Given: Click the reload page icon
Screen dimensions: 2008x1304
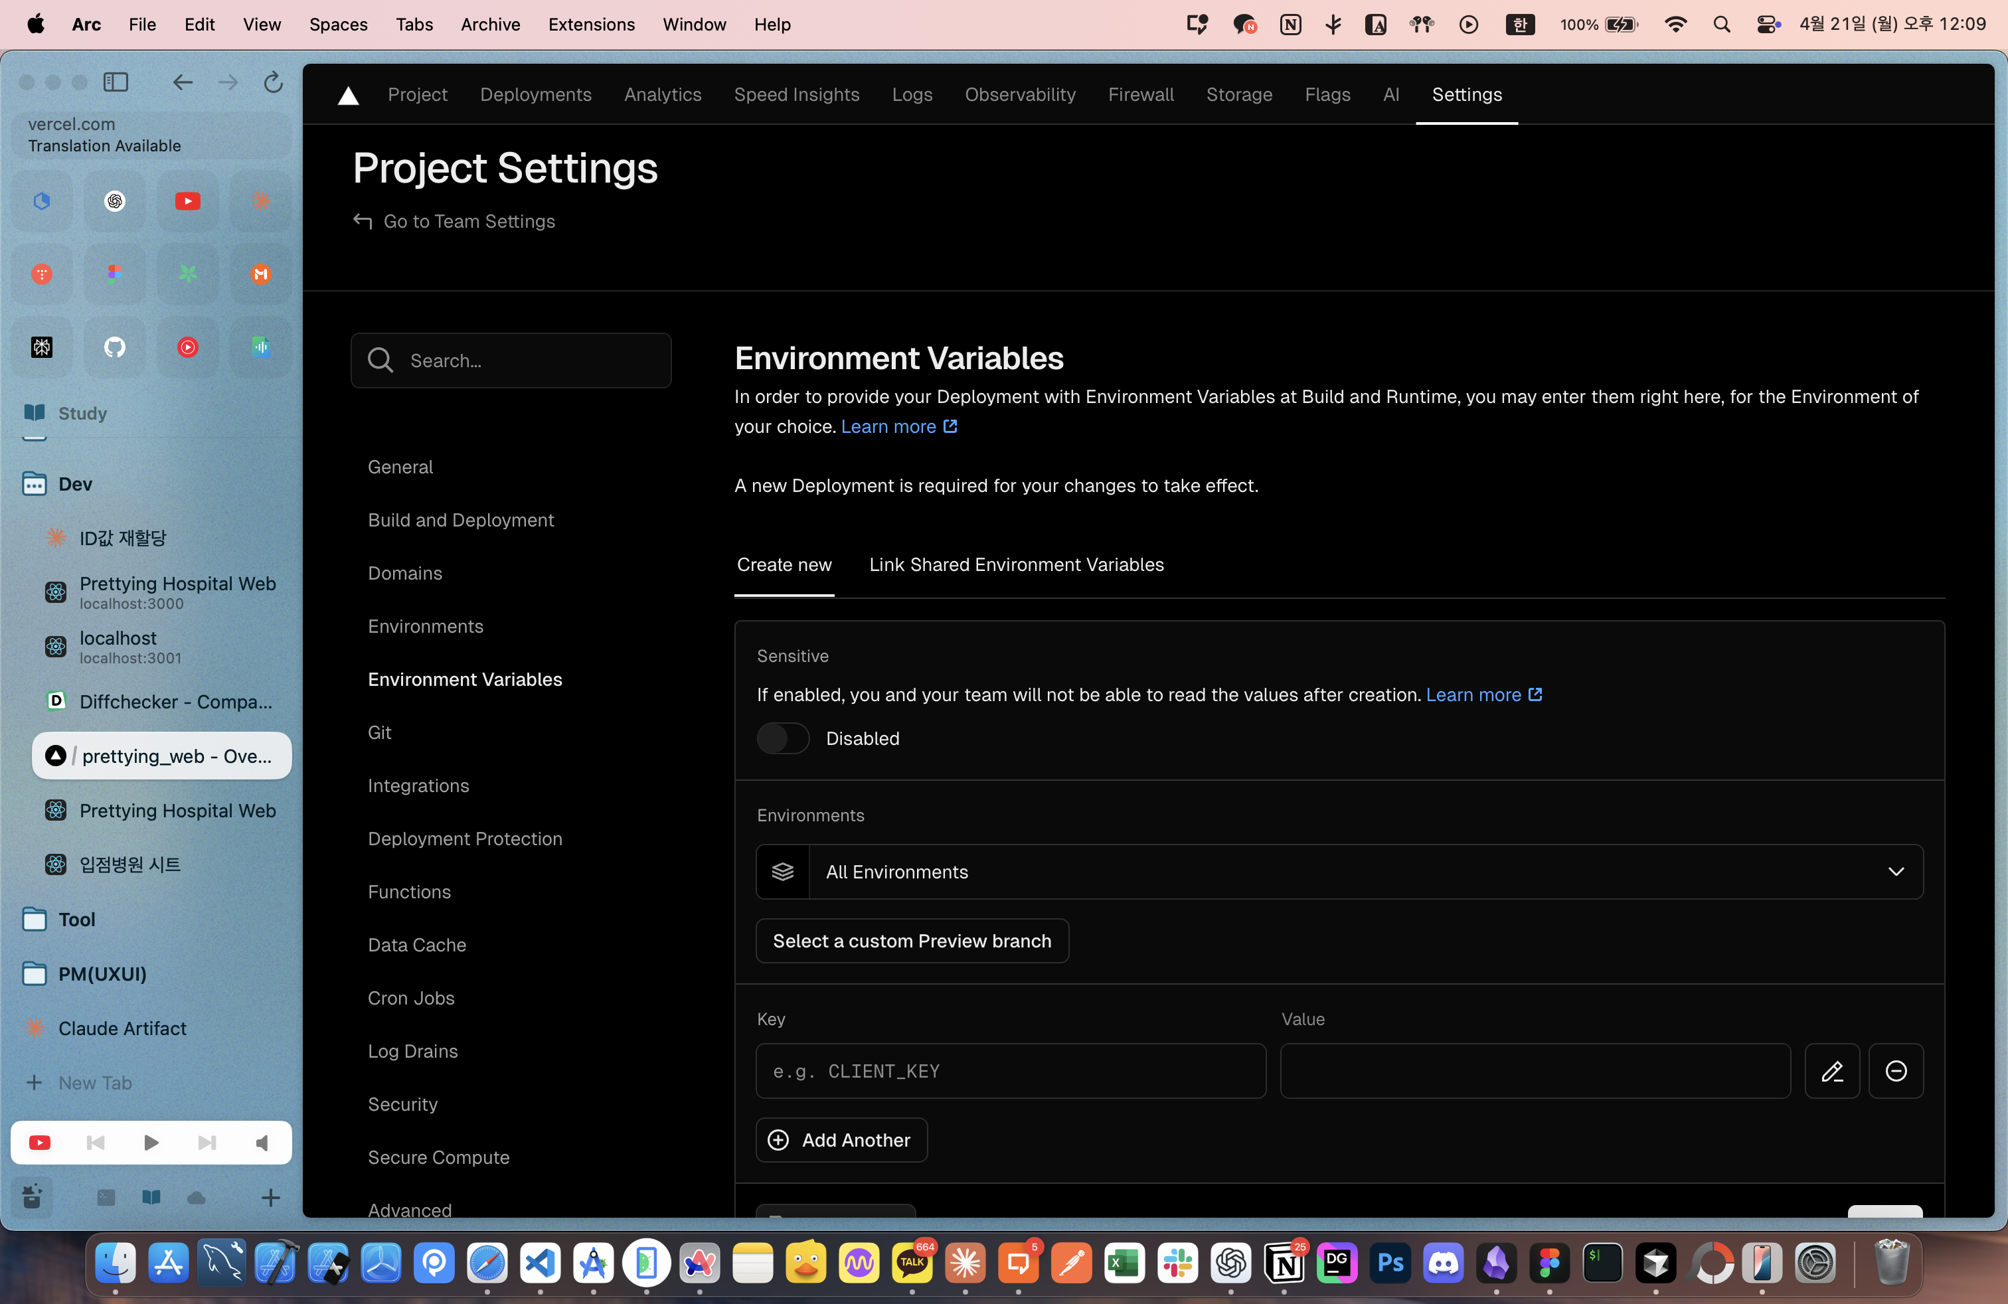Looking at the screenshot, I should 272,82.
